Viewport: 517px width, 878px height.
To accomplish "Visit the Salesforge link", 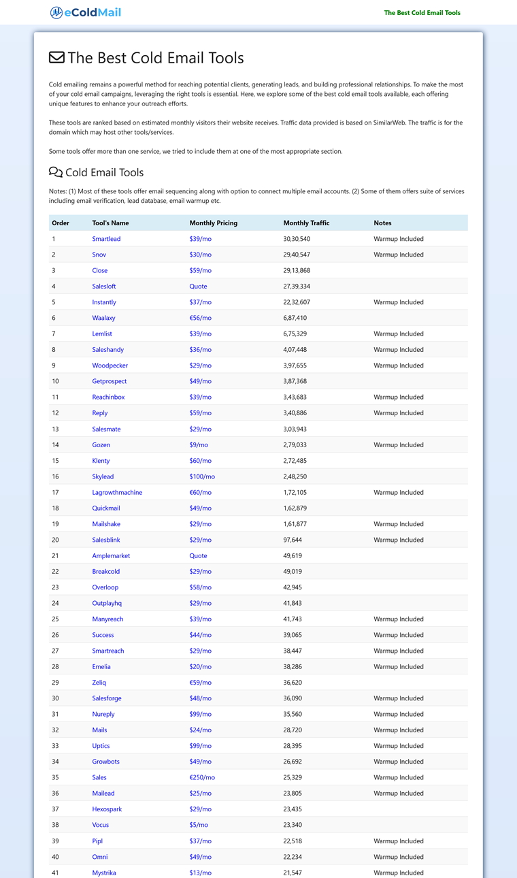I will [x=107, y=698].
